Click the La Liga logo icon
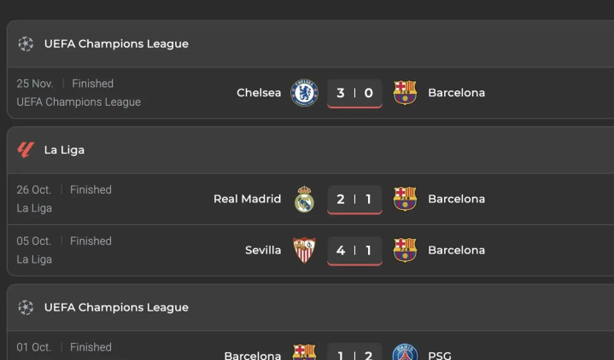614x360 pixels. point(26,150)
